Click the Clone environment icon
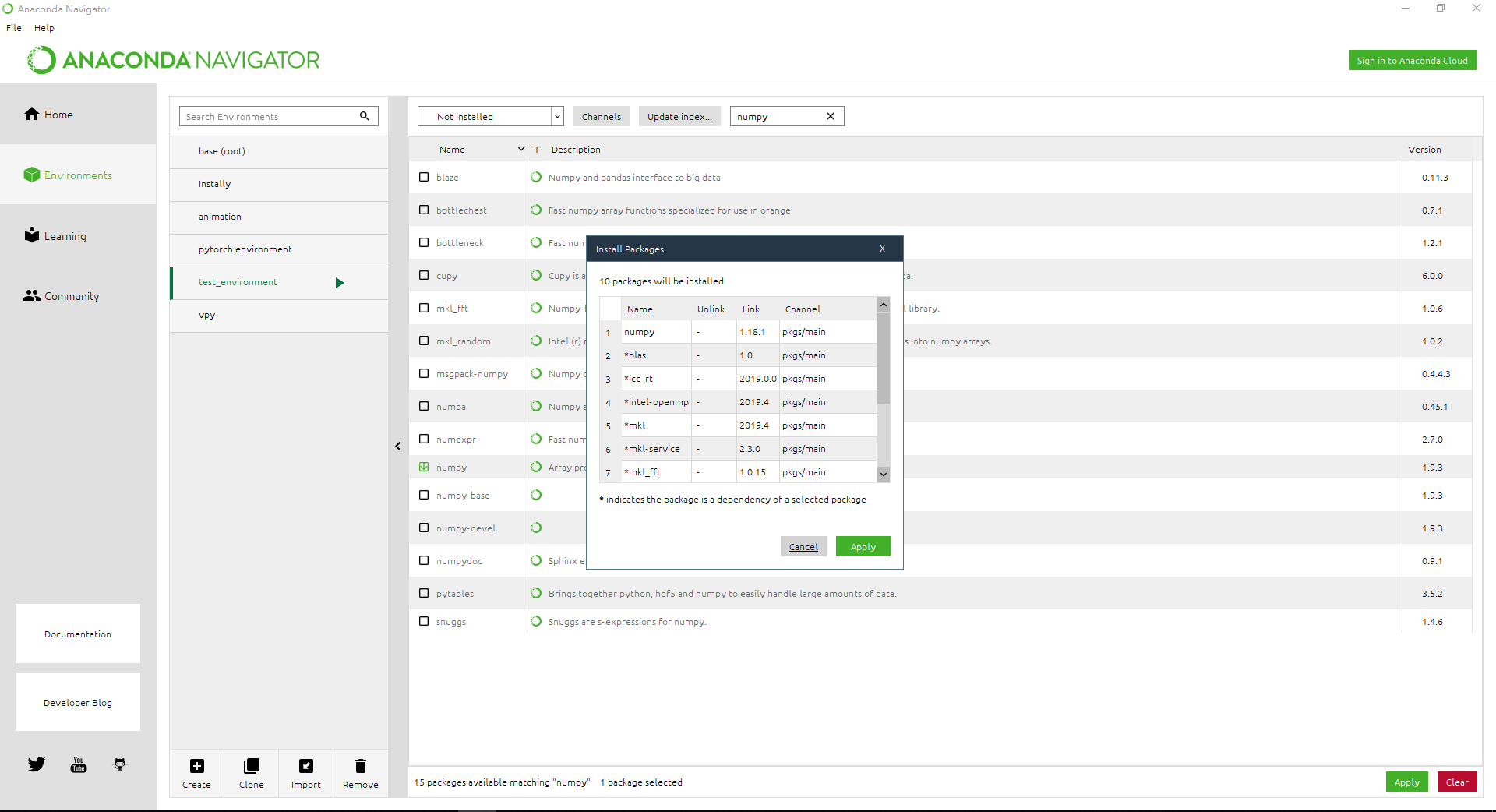This screenshot has height=812, width=1496. 251,766
